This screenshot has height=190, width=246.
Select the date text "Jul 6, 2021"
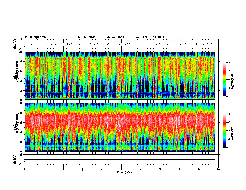click(x=87, y=37)
